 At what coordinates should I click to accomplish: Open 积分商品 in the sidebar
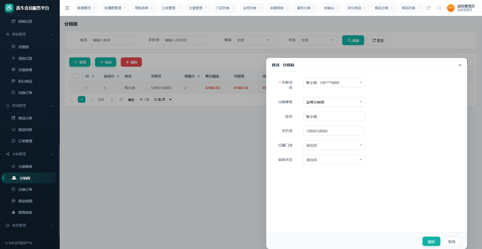pos(30,81)
